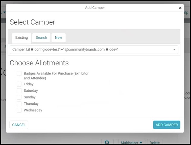Enable the Saturday allotment checkbox
Screen dimensions: 191x145
pos(19,91)
